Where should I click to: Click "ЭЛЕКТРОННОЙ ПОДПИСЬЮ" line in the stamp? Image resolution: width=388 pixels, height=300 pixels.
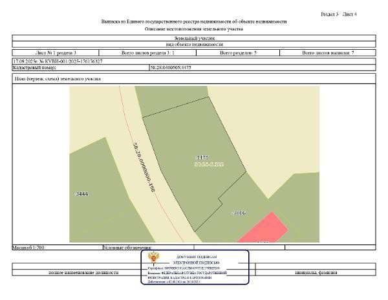click(x=196, y=262)
